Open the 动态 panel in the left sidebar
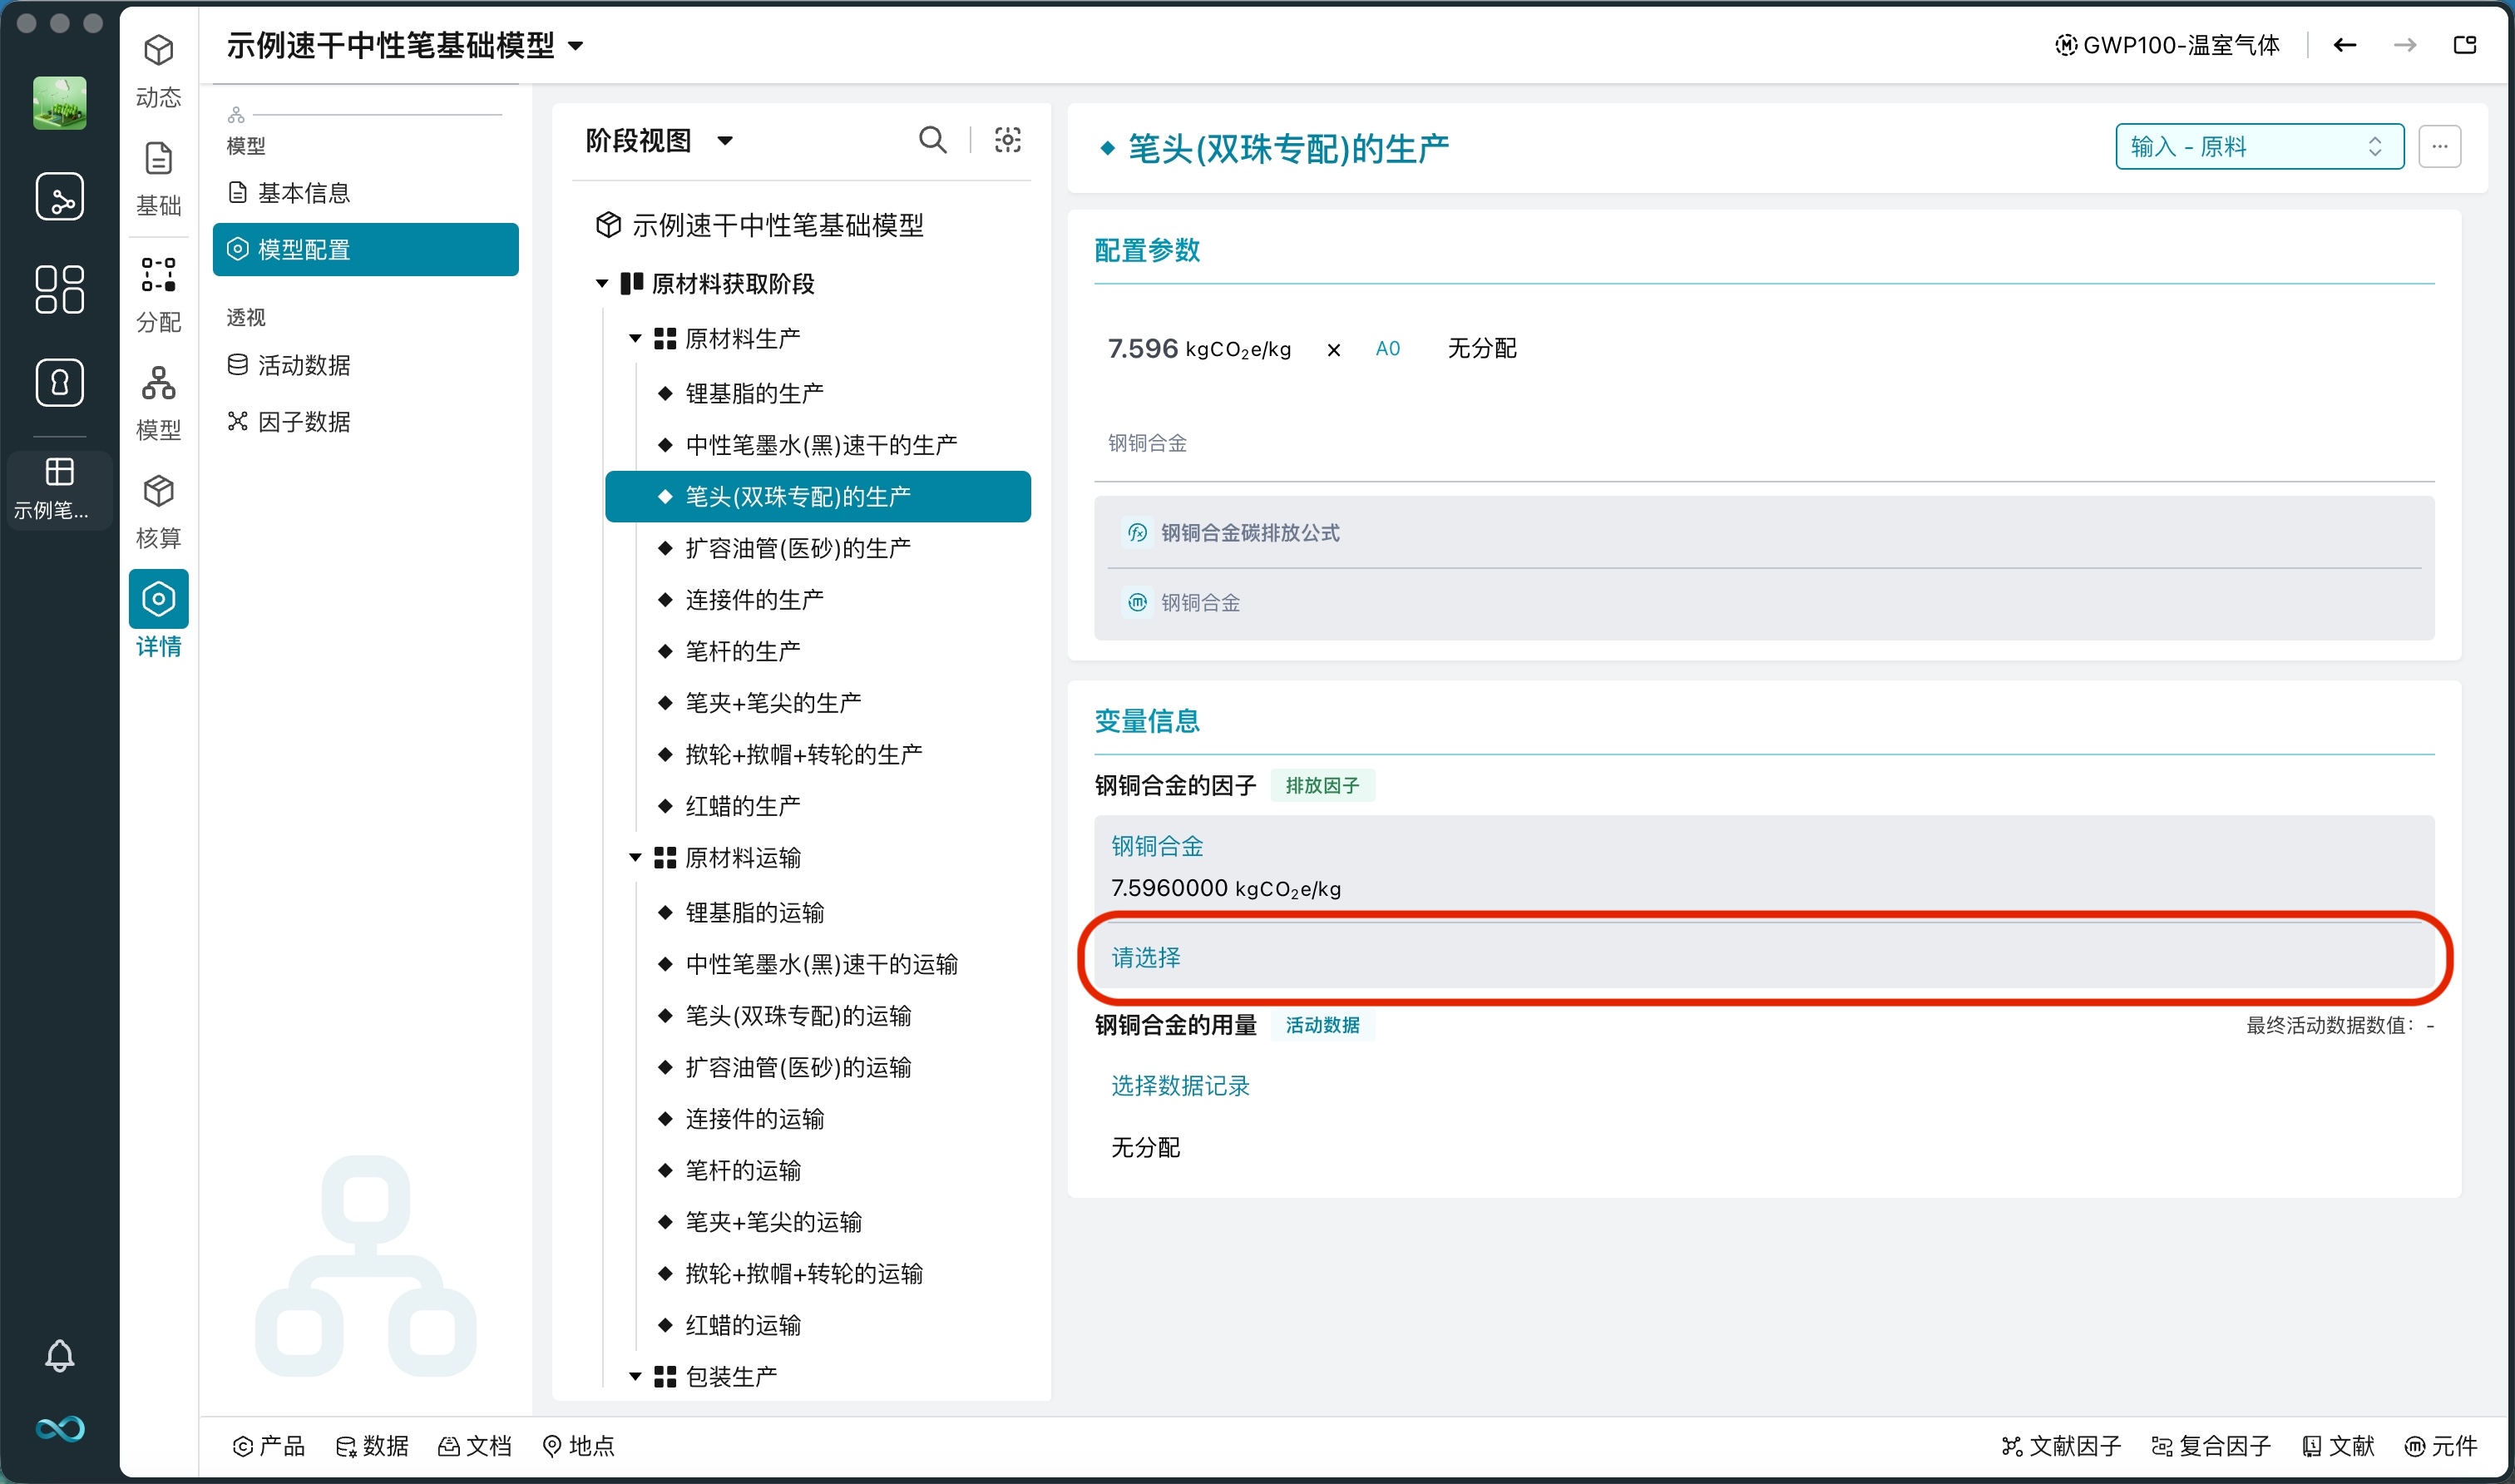The height and width of the screenshot is (1484, 2515). [158, 70]
